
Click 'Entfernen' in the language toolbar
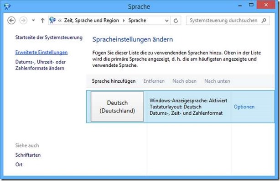click(154, 81)
